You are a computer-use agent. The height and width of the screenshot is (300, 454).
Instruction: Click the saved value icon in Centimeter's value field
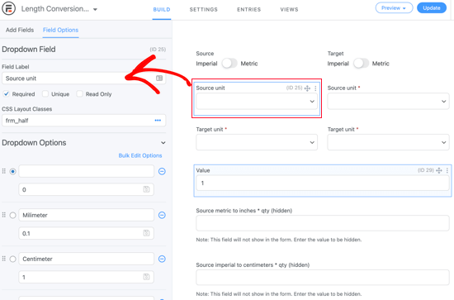click(x=146, y=277)
